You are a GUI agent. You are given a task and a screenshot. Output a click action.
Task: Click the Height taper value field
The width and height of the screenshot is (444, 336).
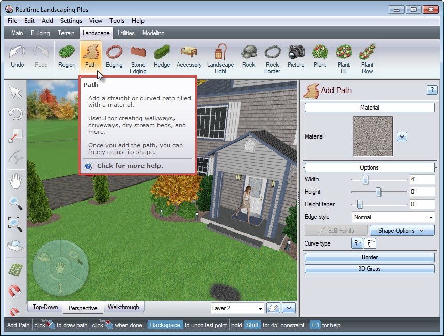(x=422, y=204)
